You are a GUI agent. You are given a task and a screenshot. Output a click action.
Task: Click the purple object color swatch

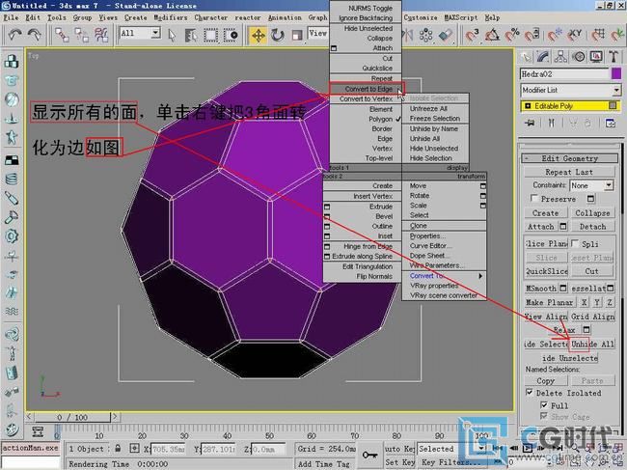[616, 73]
